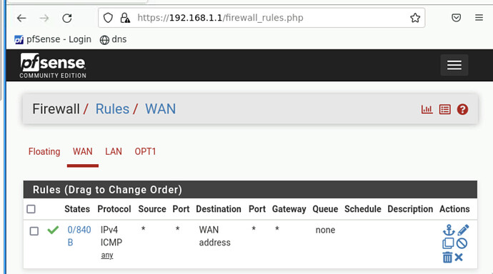
Task: Bookmark this page with the star icon
Action: (x=415, y=18)
